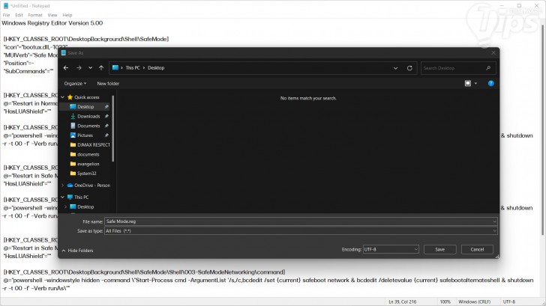Open recent locations chevron beside forward arrow

90,68
